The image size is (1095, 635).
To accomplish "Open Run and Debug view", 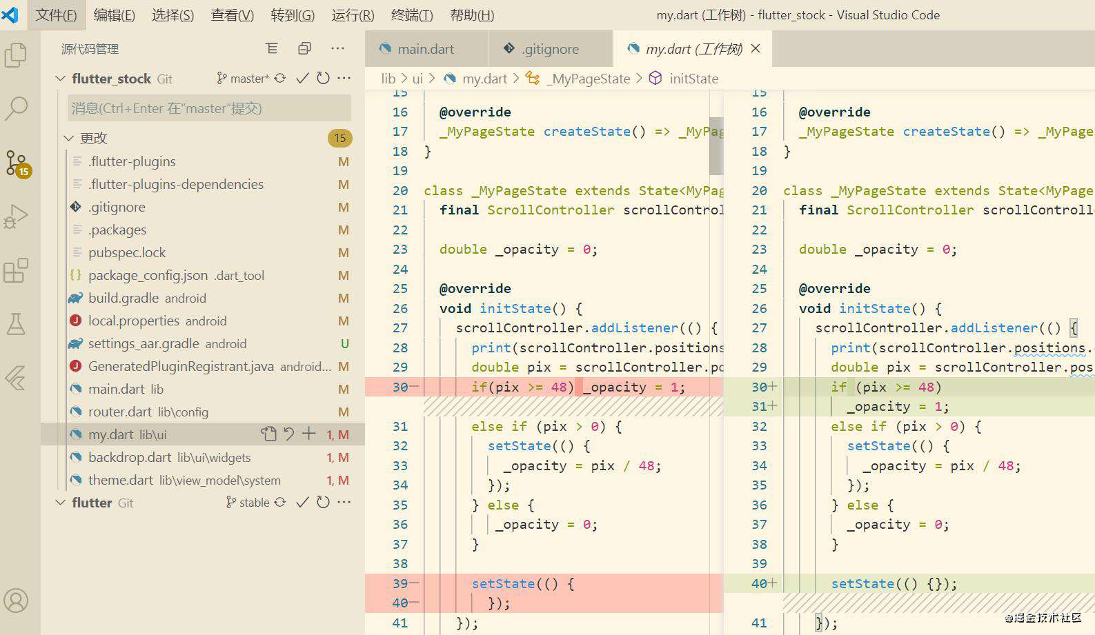I will tap(16, 216).
